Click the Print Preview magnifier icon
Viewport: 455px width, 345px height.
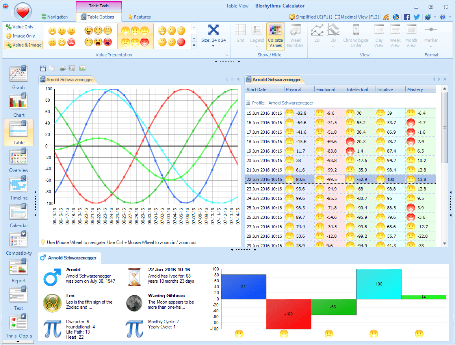point(72,69)
